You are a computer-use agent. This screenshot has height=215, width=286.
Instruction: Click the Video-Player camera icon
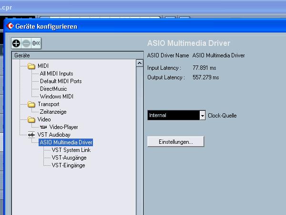point(43,127)
